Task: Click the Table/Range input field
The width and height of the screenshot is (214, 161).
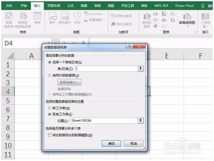Action: [x=107, y=68]
